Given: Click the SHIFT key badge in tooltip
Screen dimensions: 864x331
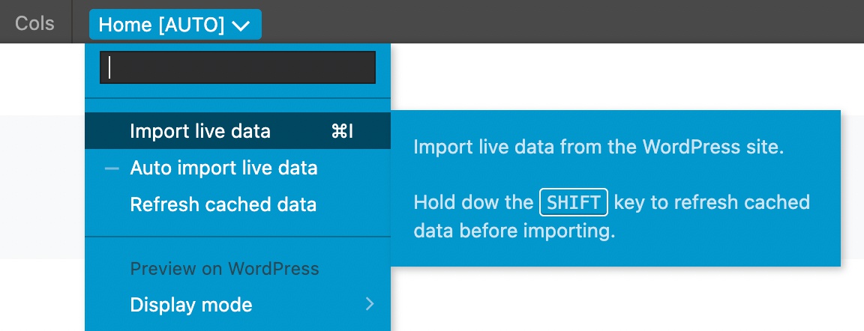Looking at the screenshot, I should coord(574,201).
